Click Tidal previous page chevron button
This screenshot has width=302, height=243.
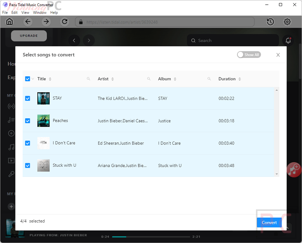coord(74,40)
